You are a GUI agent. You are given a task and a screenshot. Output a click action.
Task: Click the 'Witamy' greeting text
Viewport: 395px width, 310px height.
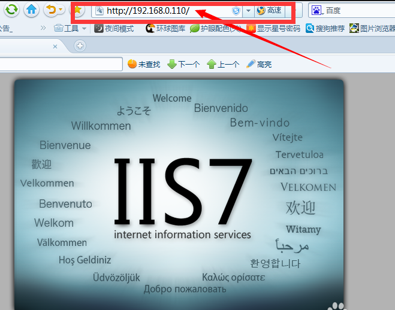[303, 230]
